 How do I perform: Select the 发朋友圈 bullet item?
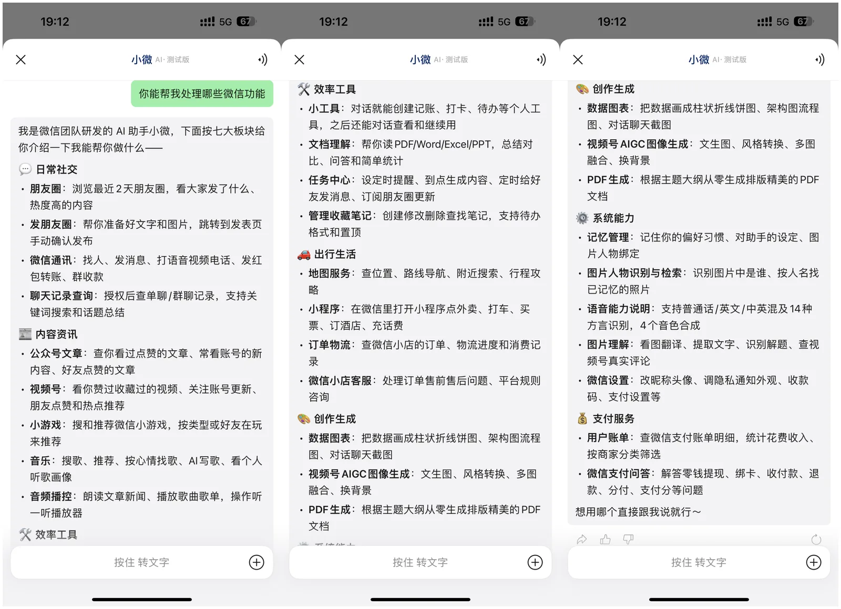pos(142,233)
